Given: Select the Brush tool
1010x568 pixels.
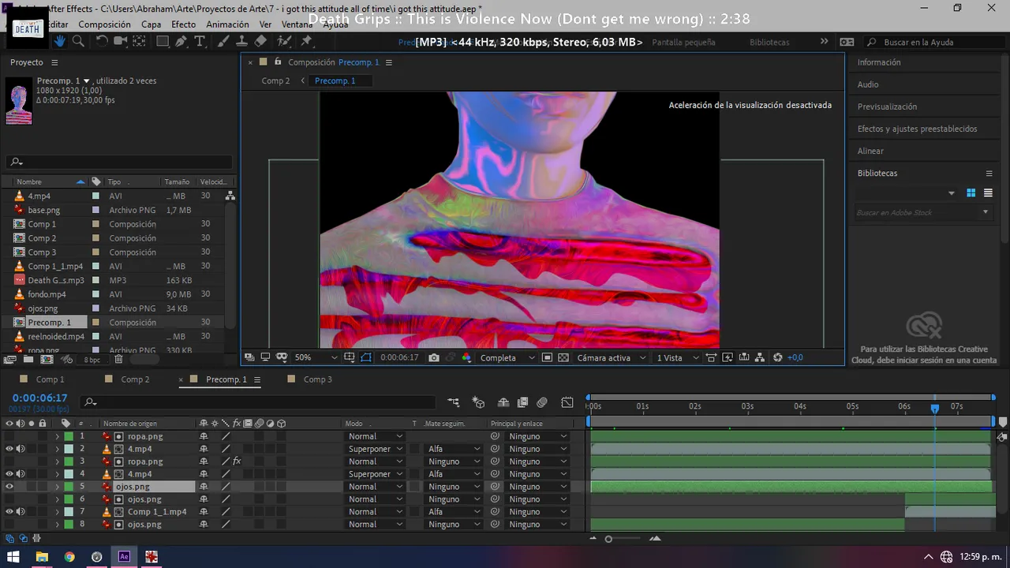Looking at the screenshot, I should coord(224,42).
